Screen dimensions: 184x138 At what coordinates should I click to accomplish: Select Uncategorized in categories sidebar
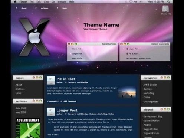click(x=151, y=102)
